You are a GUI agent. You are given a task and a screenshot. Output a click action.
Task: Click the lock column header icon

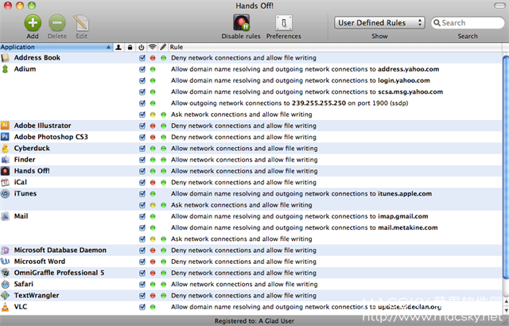pos(130,48)
